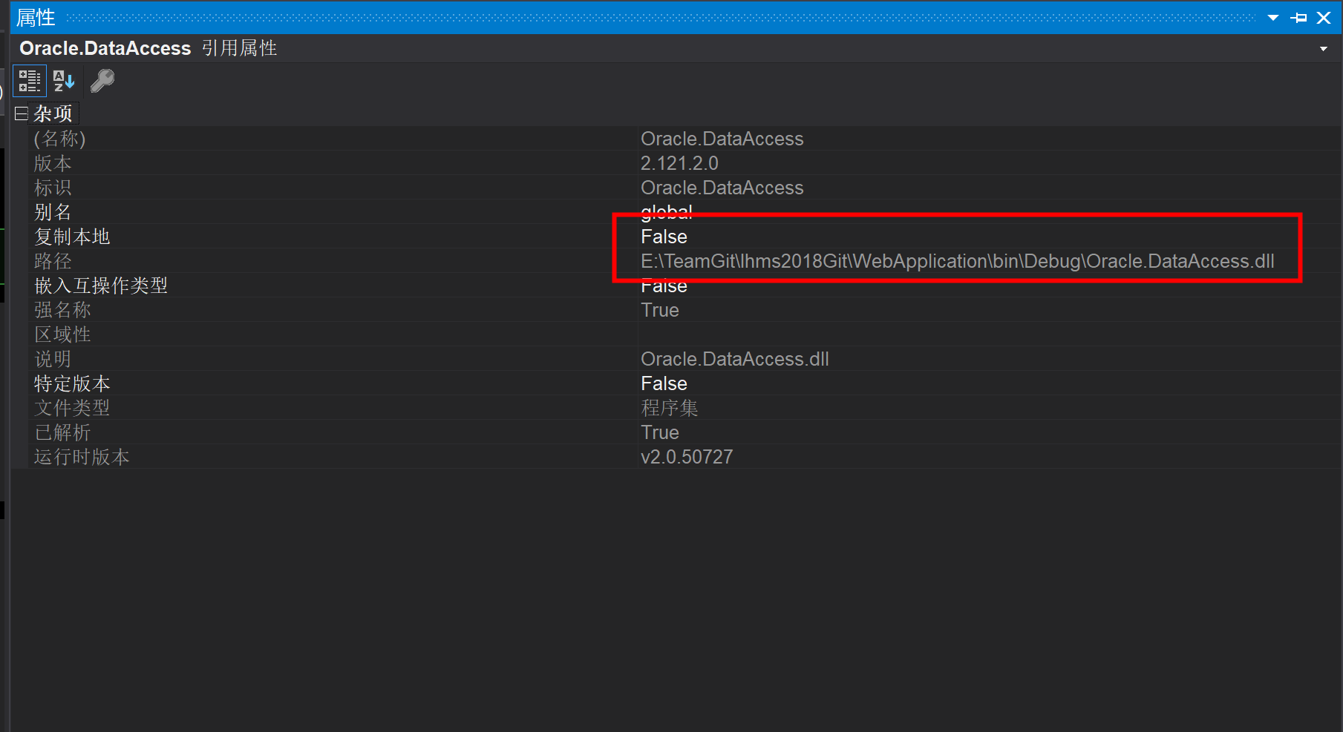The width and height of the screenshot is (1343, 732).
Task: Open Property Pages wrench icon
Action: click(x=102, y=81)
